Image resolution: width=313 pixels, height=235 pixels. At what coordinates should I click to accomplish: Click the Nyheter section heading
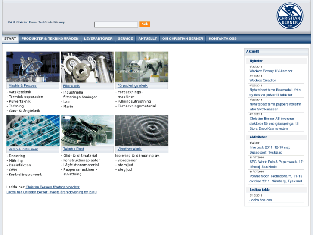(256, 61)
